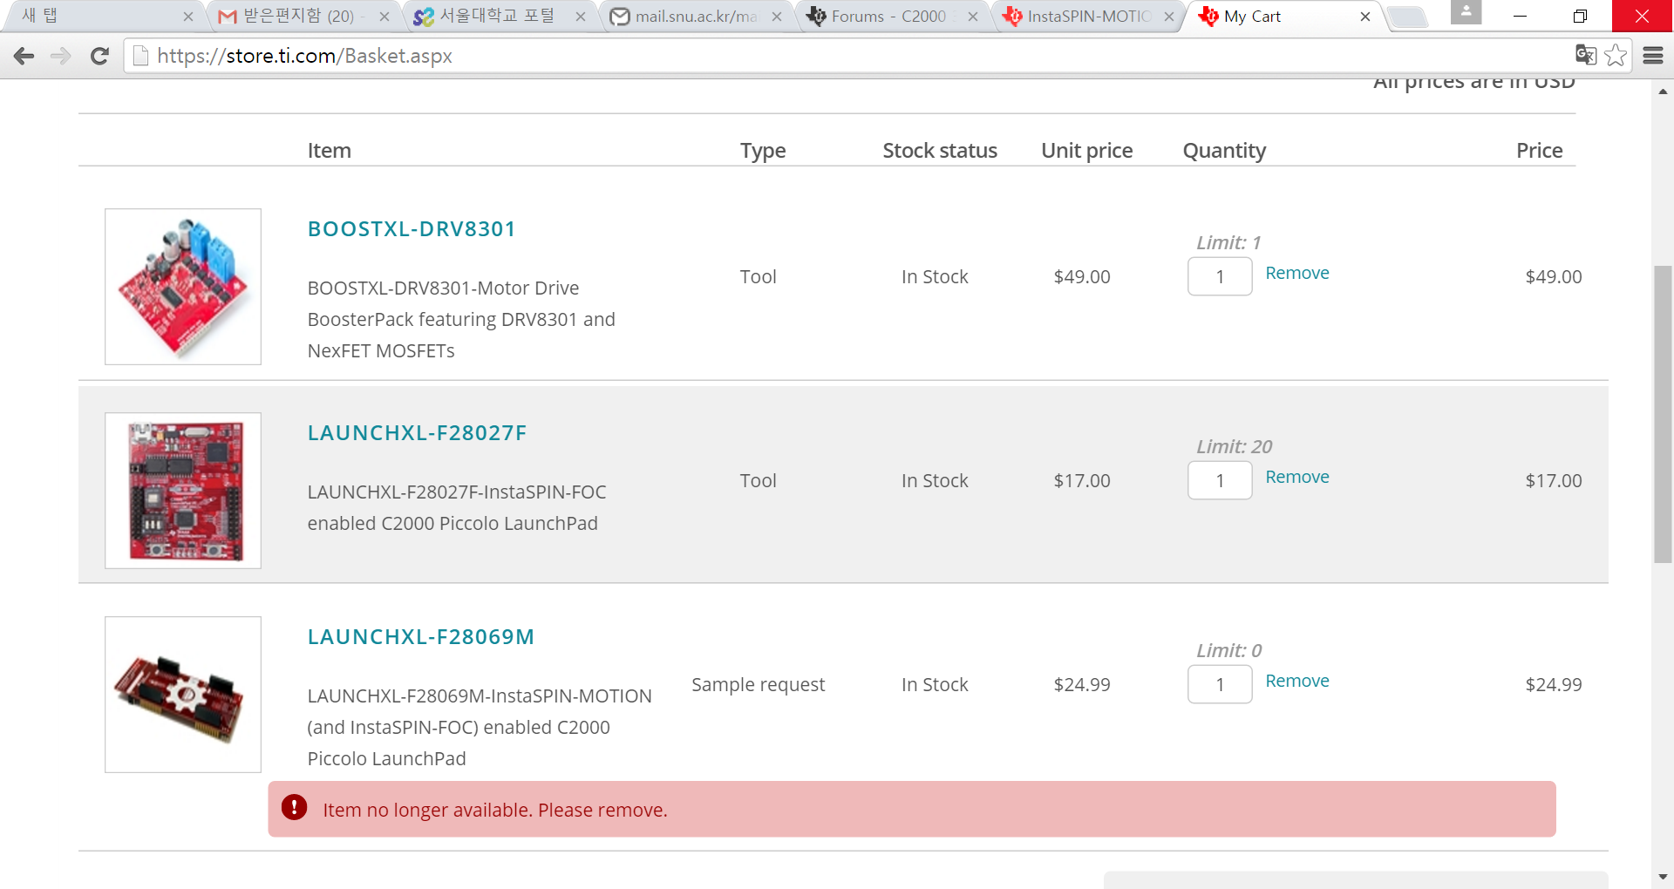Open Google Translate icon in the address bar
This screenshot has width=1674, height=889.
pos(1585,55)
